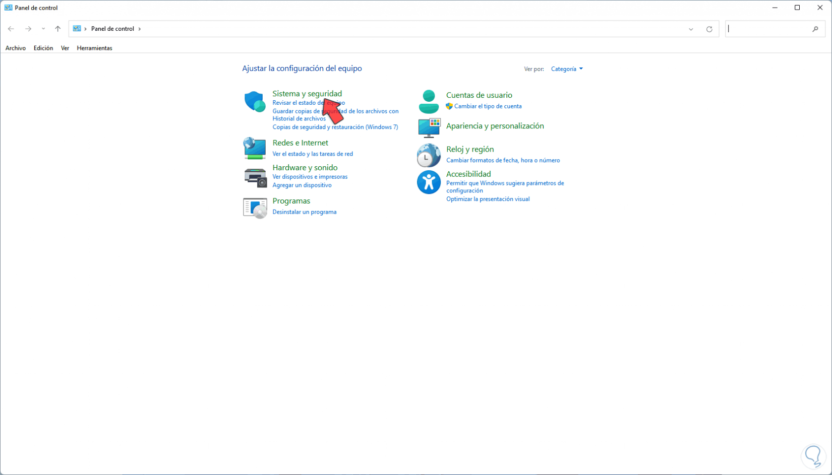832x475 pixels.
Task: Maximize the Panel de control window
Action: click(x=797, y=8)
